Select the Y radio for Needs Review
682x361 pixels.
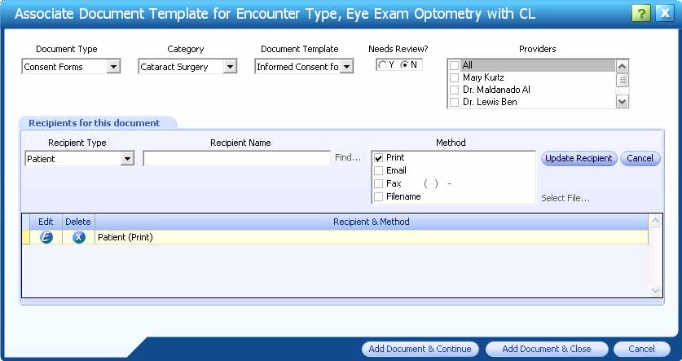(x=382, y=65)
